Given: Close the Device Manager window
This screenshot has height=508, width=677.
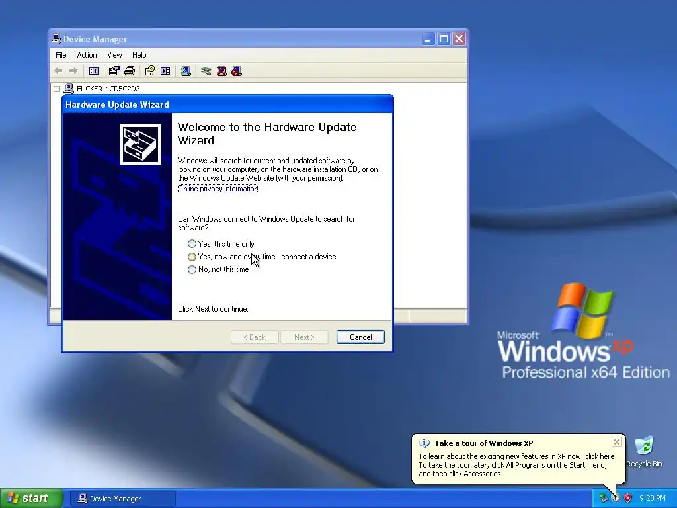Looking at the screenshot, I should tap(459, 39).
